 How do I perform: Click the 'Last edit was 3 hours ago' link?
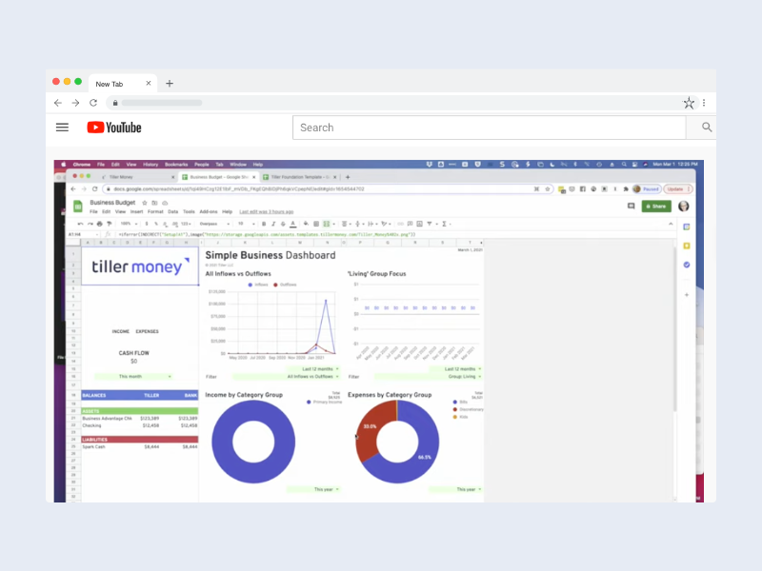[x=267, y=211]
